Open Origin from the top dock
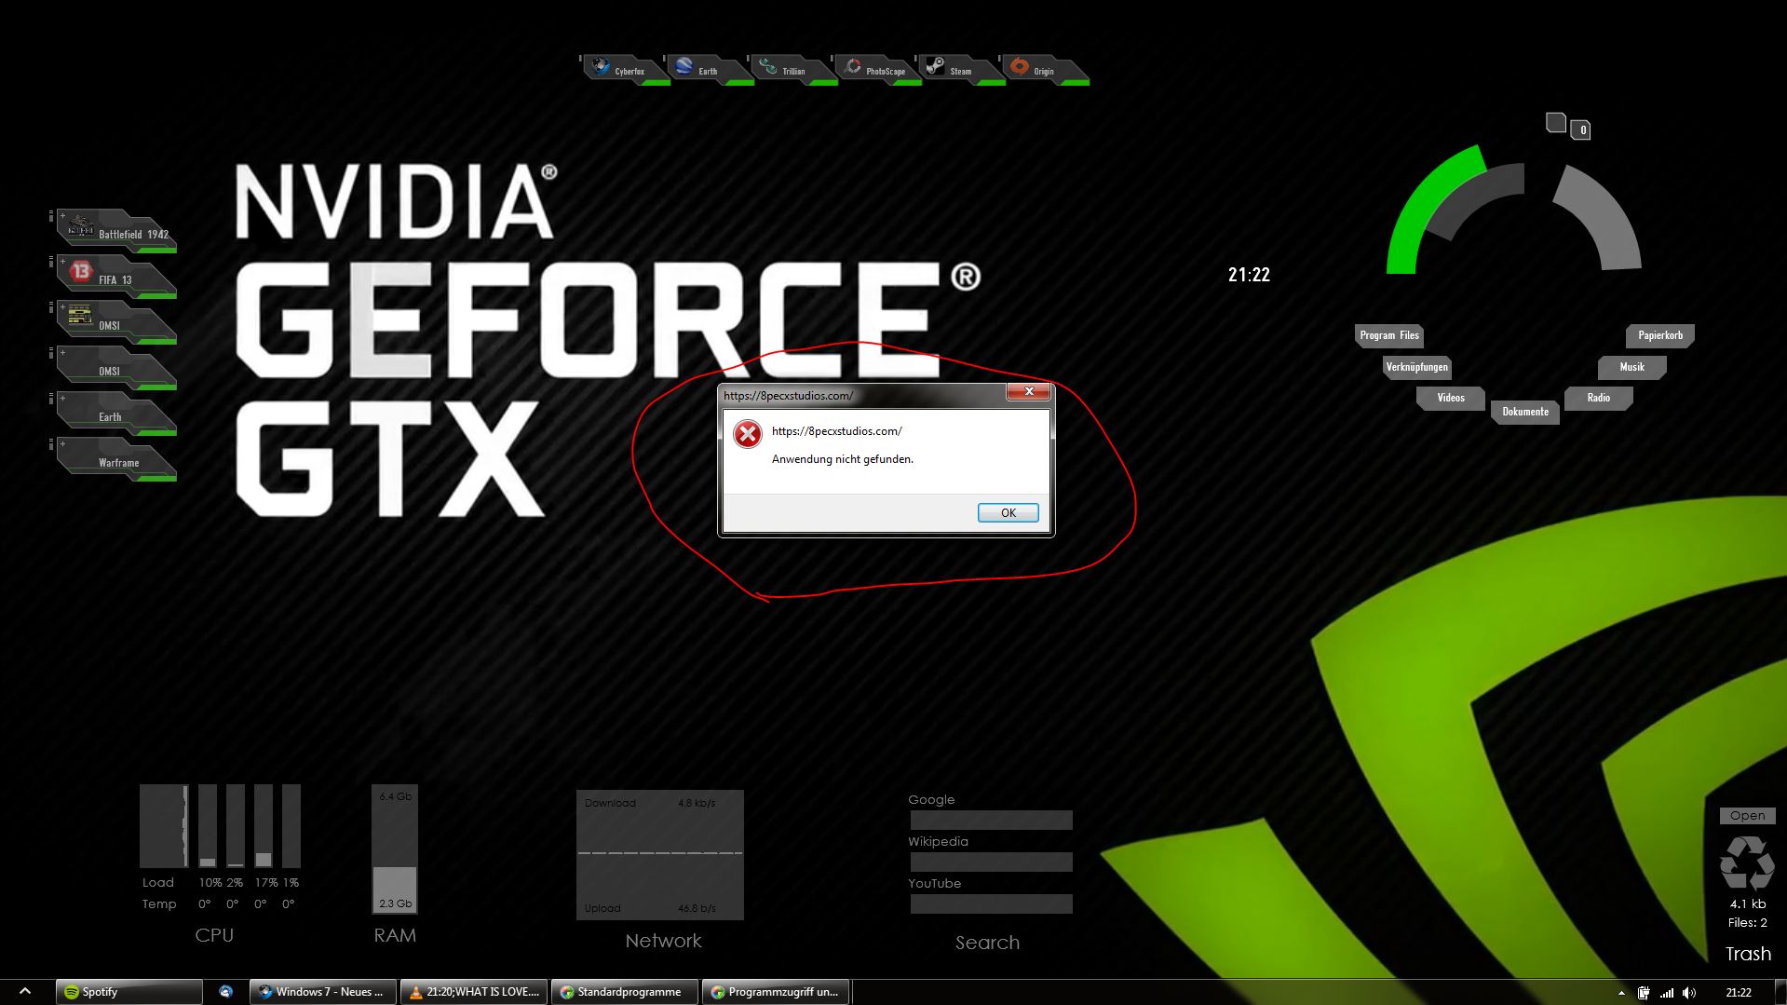The height and width of the screenshot is (1005, 1787). [1044, 70]
